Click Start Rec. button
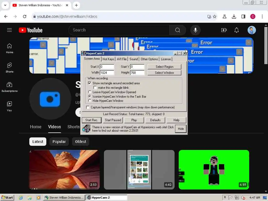The width and height of the screenshot is (268, 201). point(92,120)
